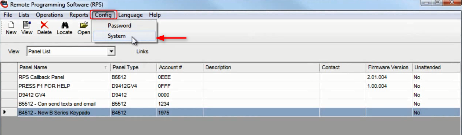Viewport: 462px width, 135px height.
Task: Sort by Unattended column header
Action: pyautogui.click(x=436, y=67)
